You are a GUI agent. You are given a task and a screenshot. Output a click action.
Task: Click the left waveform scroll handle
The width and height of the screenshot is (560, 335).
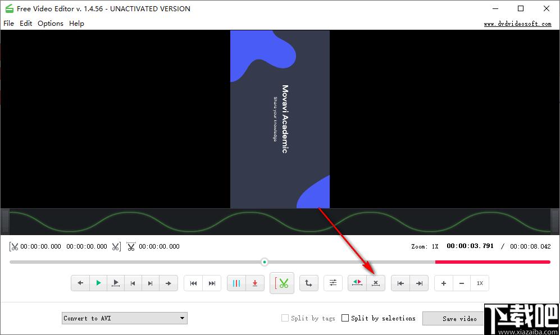pyautogui.click(x=5, y=222)
